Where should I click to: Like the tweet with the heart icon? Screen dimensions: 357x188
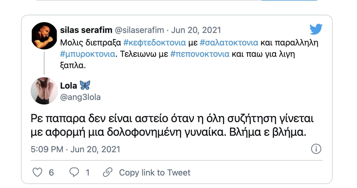37,172
